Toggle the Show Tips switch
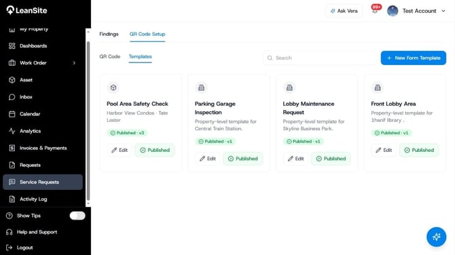Viewport: 455px width, 255px height. 77,216
